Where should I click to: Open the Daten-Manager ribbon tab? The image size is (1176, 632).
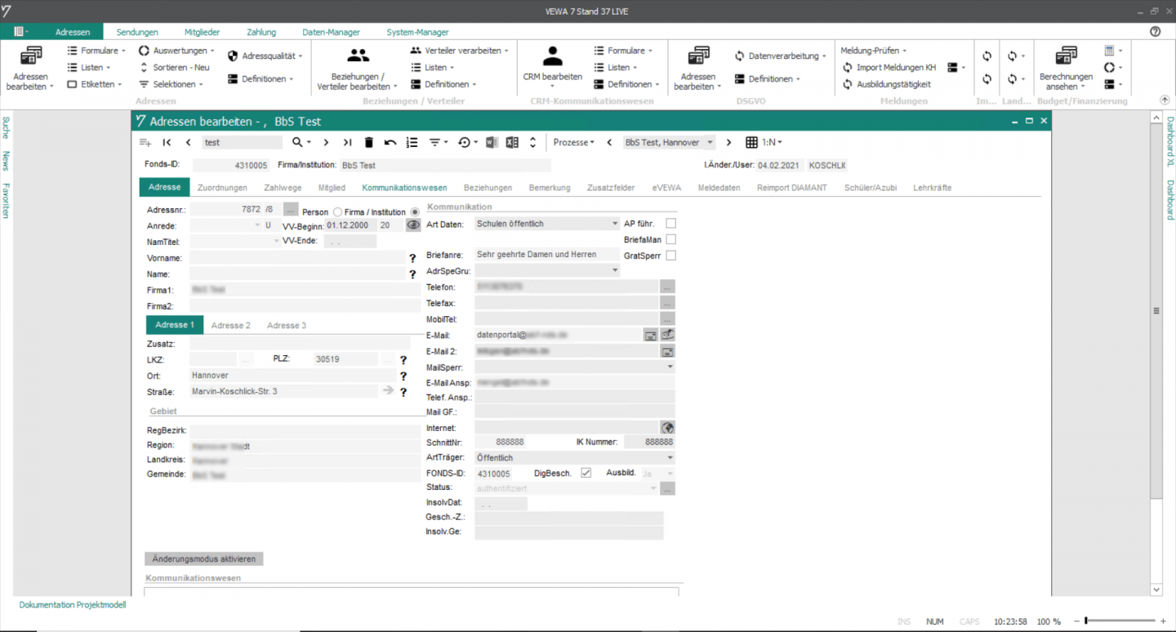pyautogui.click(x=331, y=32)
